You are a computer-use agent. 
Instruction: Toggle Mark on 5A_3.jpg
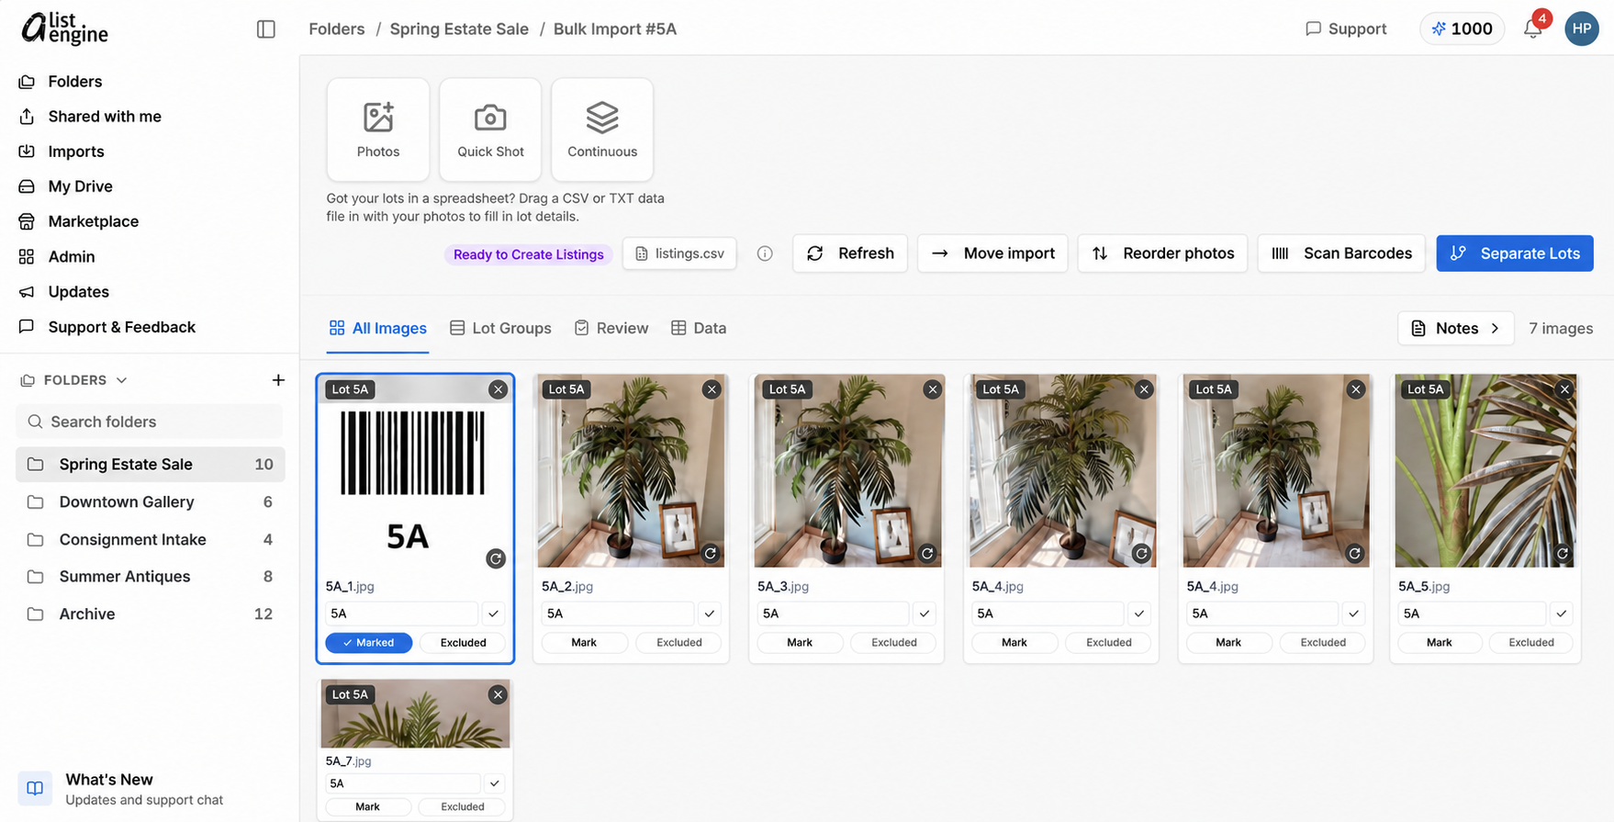click(800, 643)
